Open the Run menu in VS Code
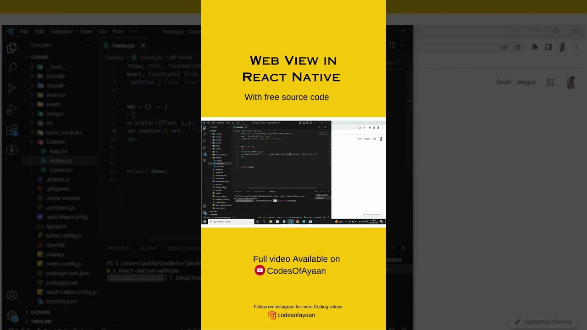 (238, 123)
